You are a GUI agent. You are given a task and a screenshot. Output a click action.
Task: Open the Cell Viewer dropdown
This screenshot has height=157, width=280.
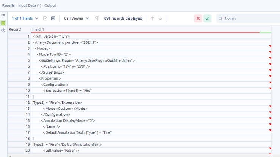[76, 18]
